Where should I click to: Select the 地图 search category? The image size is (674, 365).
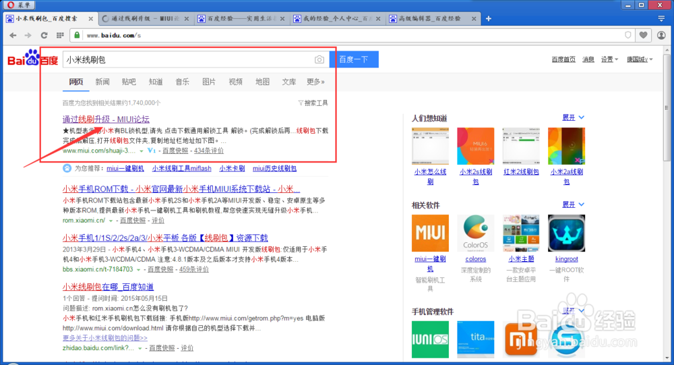pyautogui.click(x=262, y=82)
